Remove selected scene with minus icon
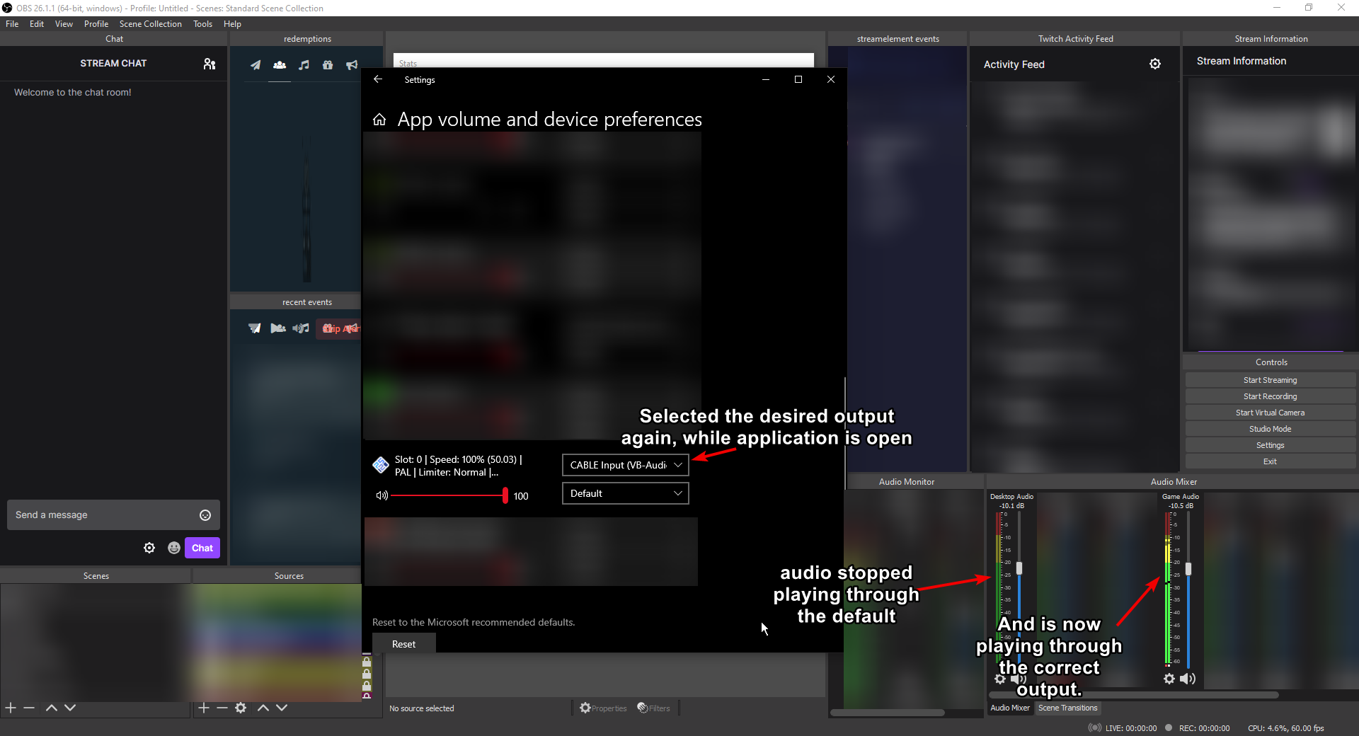The image size is (1359, 736). tap(29, 708)
